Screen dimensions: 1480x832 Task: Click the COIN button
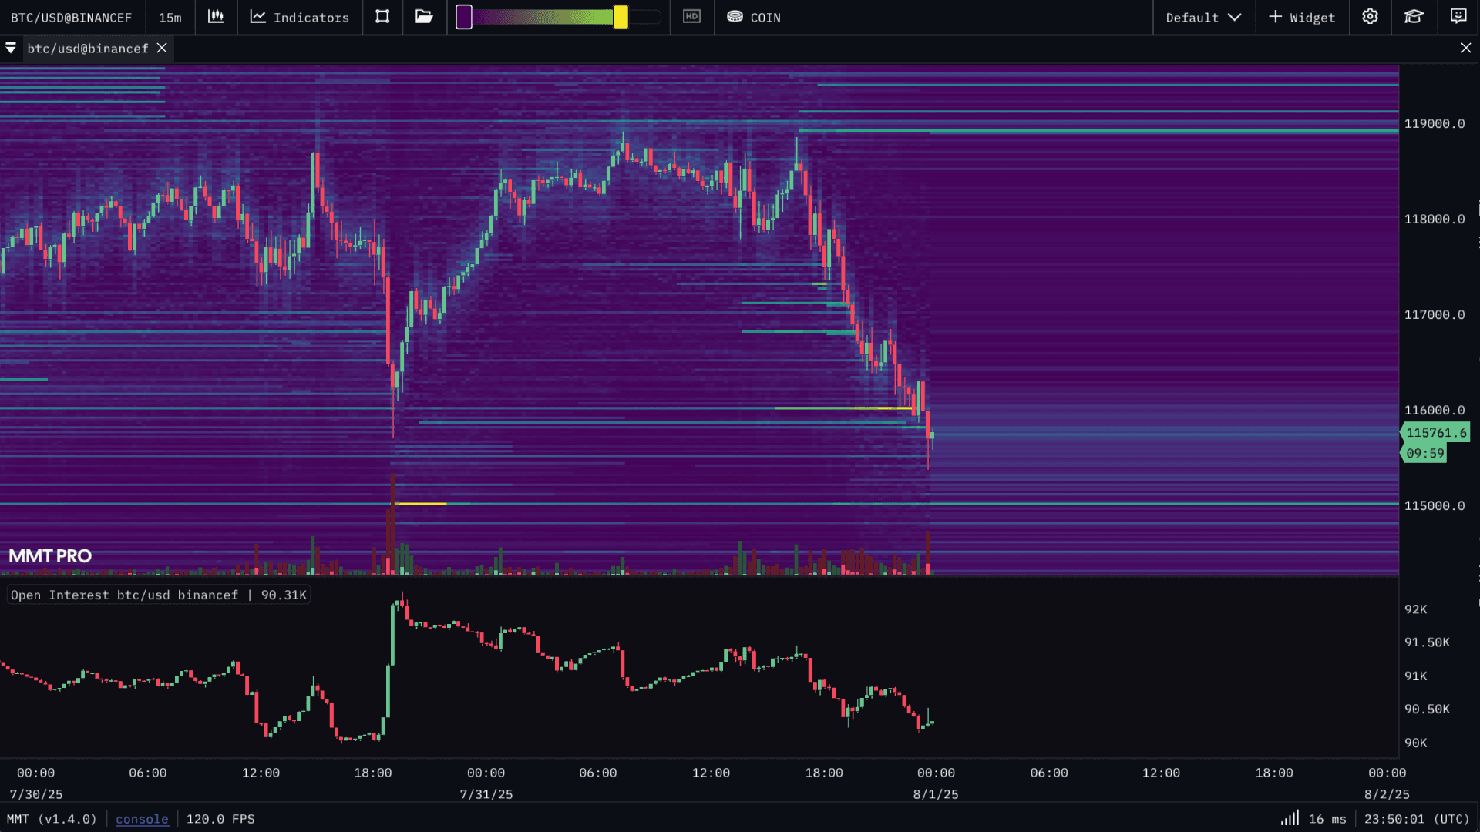point(754,17)
